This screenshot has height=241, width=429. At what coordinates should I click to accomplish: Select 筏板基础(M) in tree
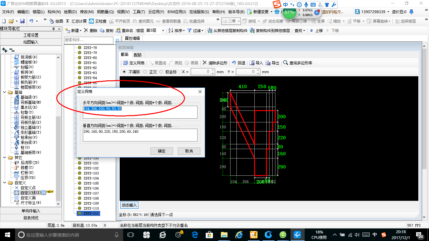[x=28, y=102]
